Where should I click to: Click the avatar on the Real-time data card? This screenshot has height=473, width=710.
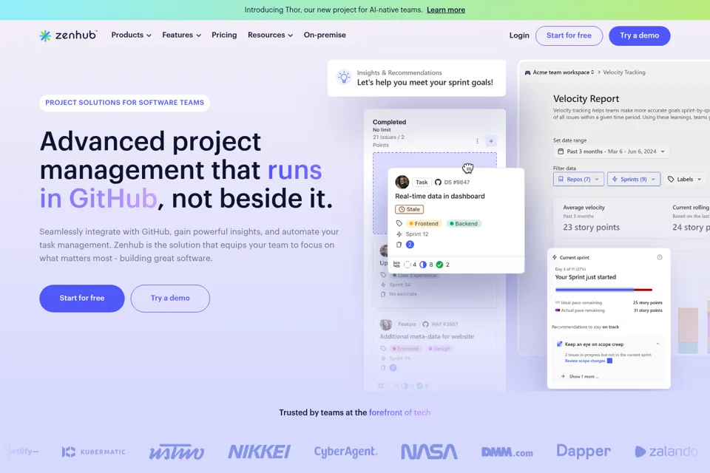point(402,182)
